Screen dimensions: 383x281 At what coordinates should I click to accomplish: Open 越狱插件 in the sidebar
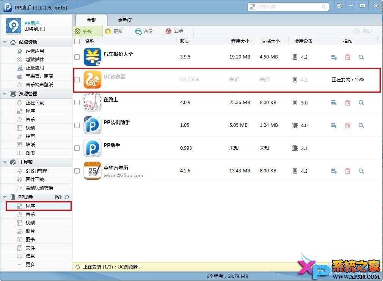coord(35,60)
